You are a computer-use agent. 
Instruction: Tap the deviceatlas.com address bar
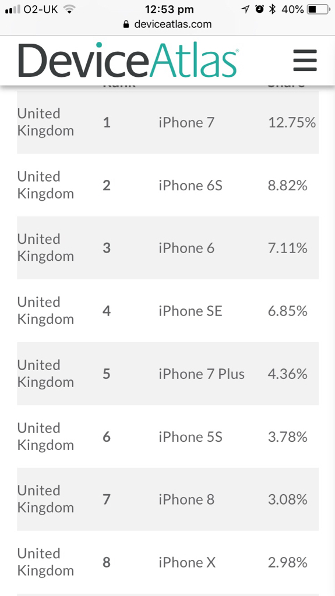[168, 24]
